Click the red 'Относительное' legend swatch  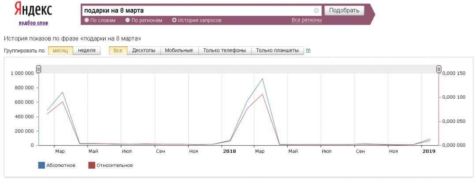(92, 166)
